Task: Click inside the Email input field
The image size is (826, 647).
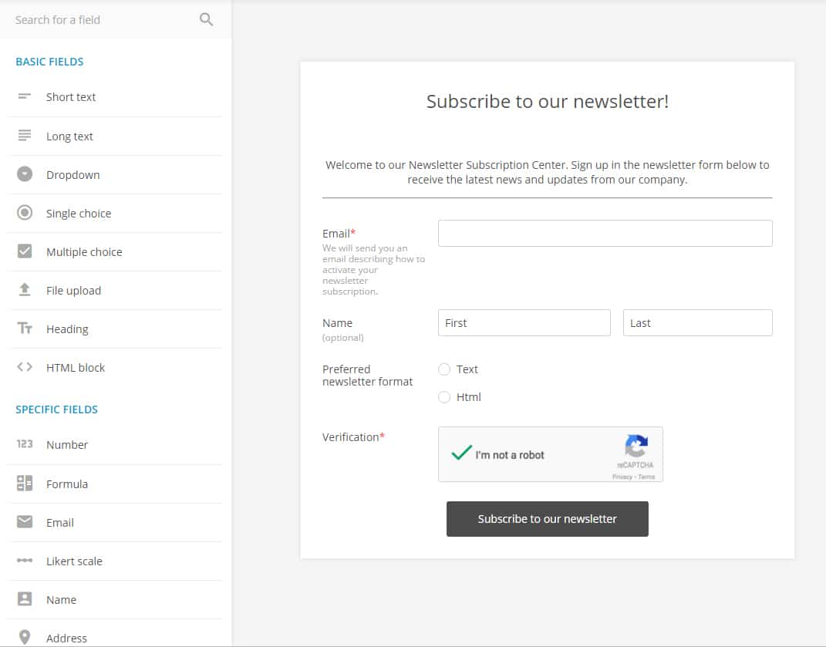Action: click(605, 233)
